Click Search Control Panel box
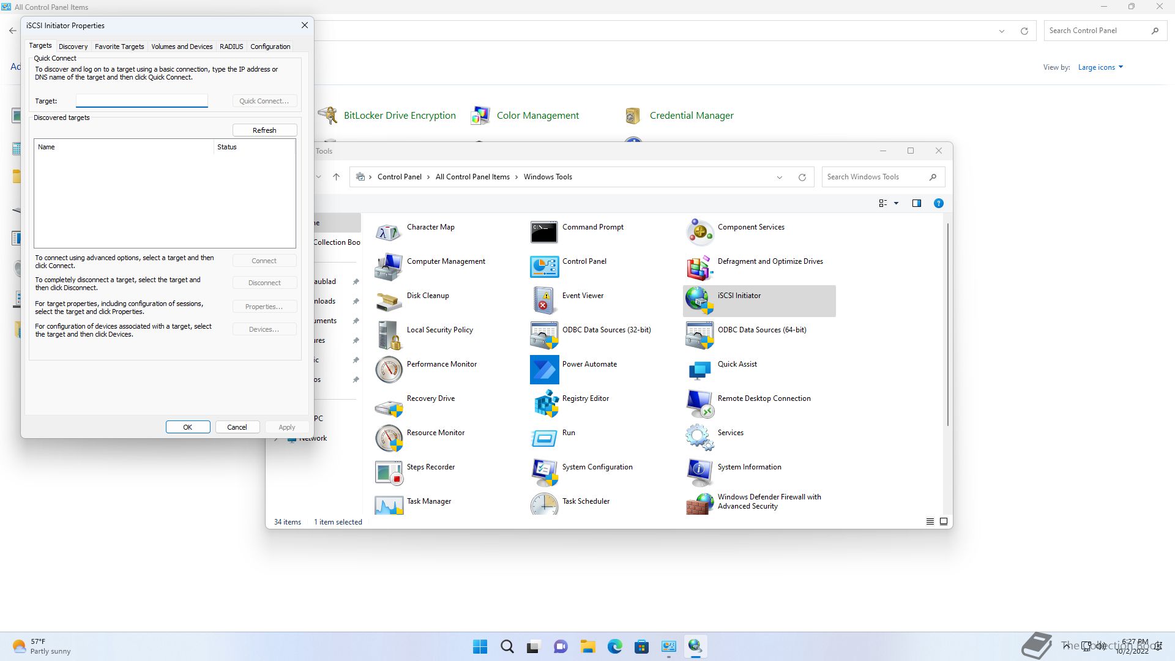The image size is (1175, 661). point(1104,31)
